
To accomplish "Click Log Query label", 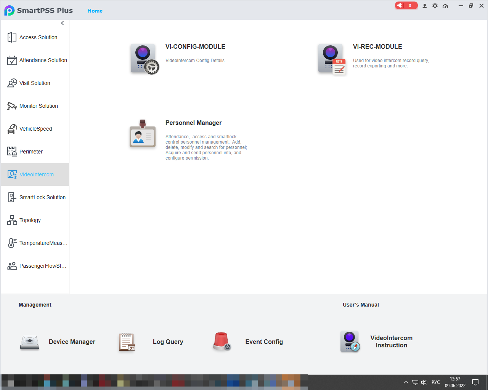I will [168, 342].
